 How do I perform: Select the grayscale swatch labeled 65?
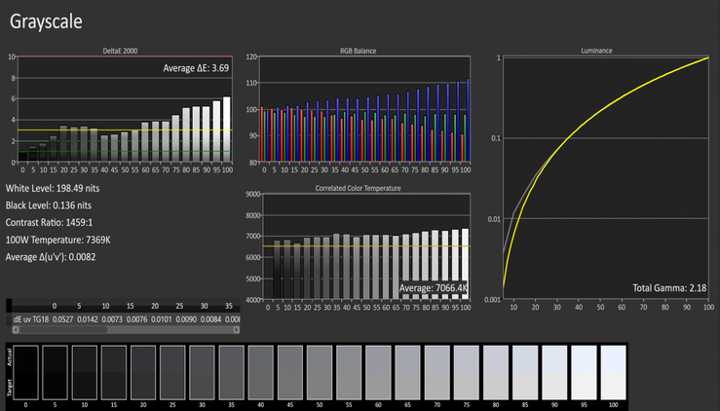click(408, 372)
